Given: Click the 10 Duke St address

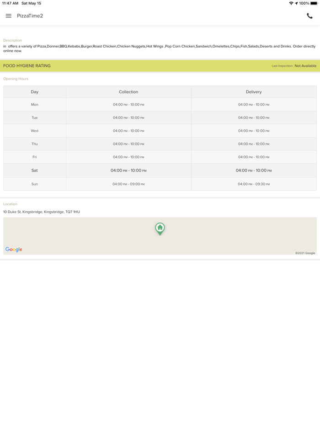Looking at the screenshot, I should click(42, 212).
